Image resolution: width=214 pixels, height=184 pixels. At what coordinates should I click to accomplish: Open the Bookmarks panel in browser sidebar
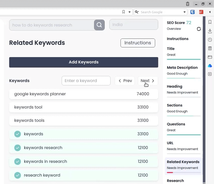tap(210, 22)
